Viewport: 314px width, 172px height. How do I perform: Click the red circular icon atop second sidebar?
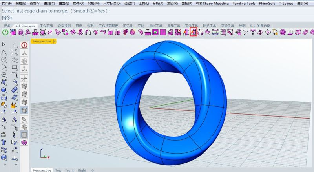24,45
